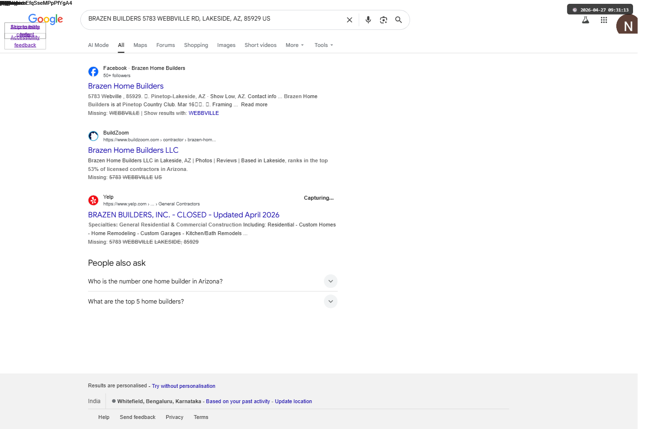Open the Brazen Home Builders LLC BuildZoom result
The width and height of the screenshot is (645, 429).
pyautogui.click(x=133, y=150)
